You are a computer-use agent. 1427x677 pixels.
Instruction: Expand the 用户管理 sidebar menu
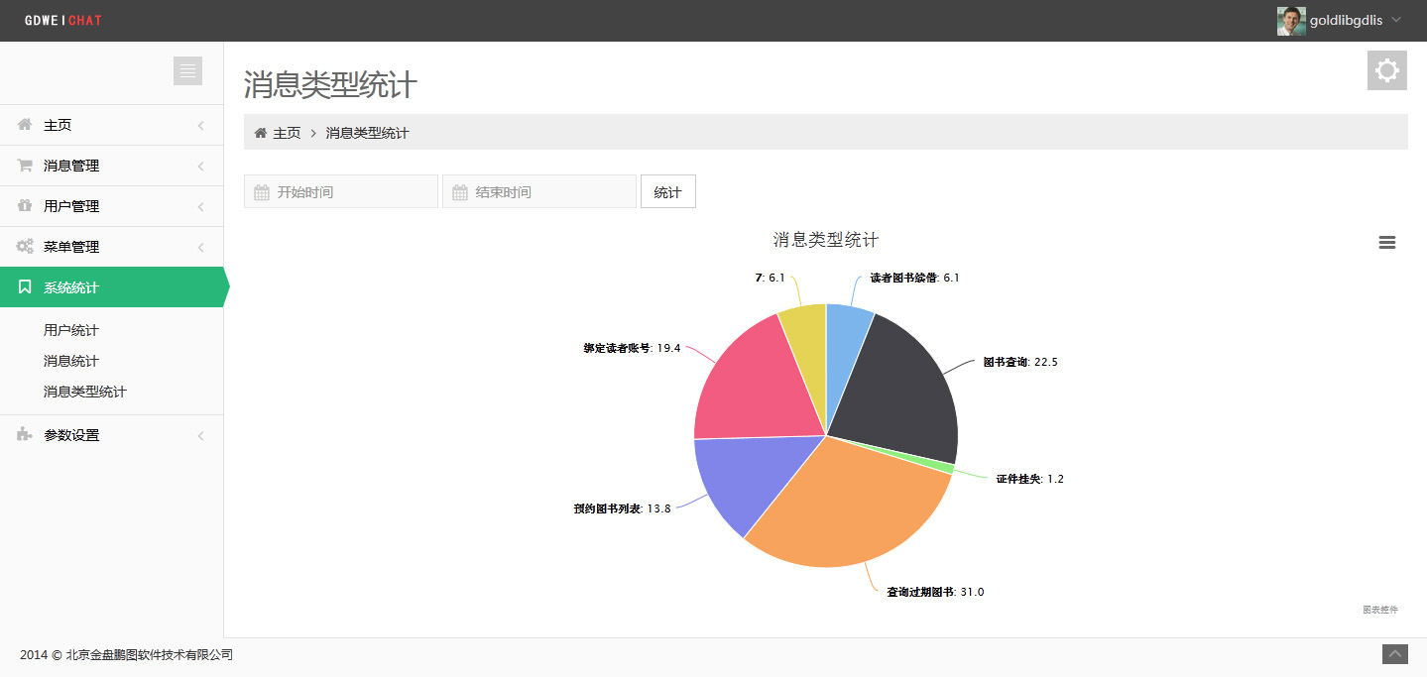click(71, 206)
